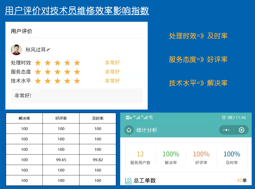Click the alarm clock icon in the status bar
Image resolution: width=255 pixels, height=189 pixels.
click(x=223, y=117)
